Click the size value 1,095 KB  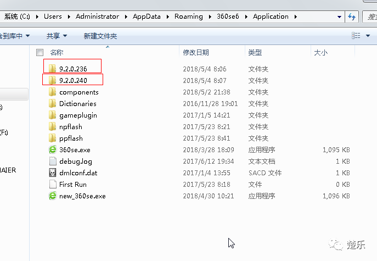(x=336, y=150)
